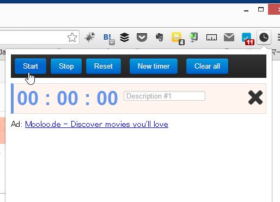Bookmark this page with star icon
The image size is (280, 202).
pos(72,37)
